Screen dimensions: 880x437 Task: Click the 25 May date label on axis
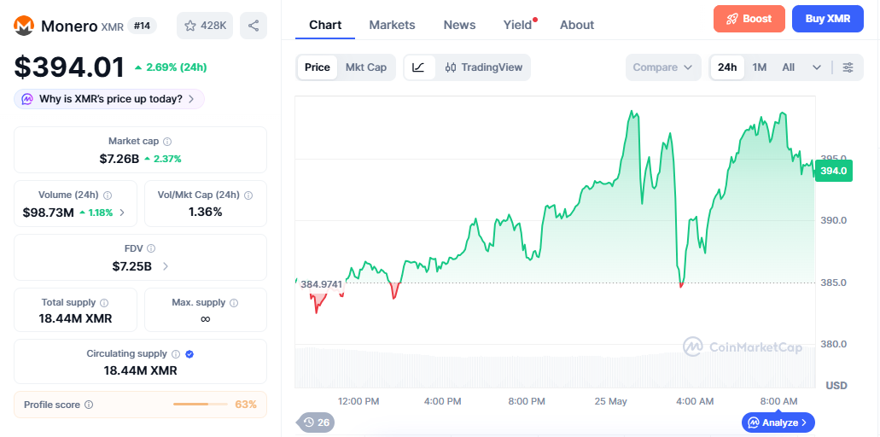pyautogui.click(x=610, y=402)
